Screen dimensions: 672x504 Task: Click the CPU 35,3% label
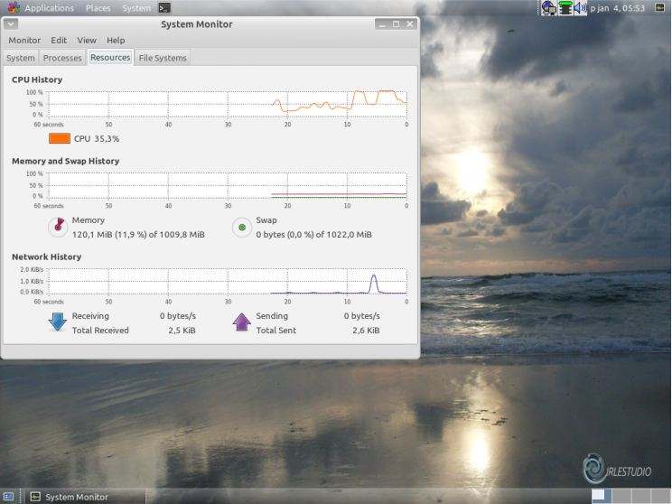click(97, 138)
